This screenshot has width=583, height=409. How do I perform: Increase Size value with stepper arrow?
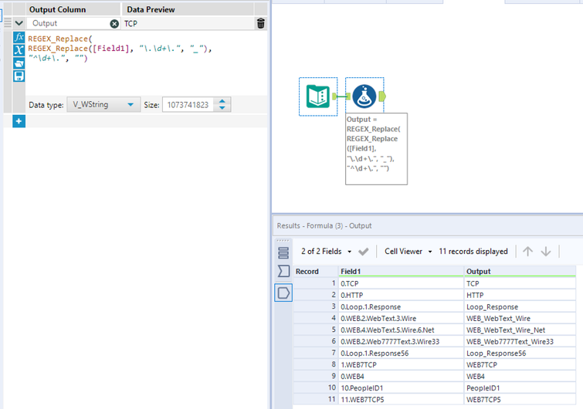222,101
